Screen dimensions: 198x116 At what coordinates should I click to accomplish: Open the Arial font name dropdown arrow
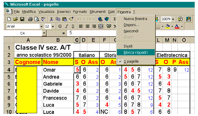[x=41, y=26]
